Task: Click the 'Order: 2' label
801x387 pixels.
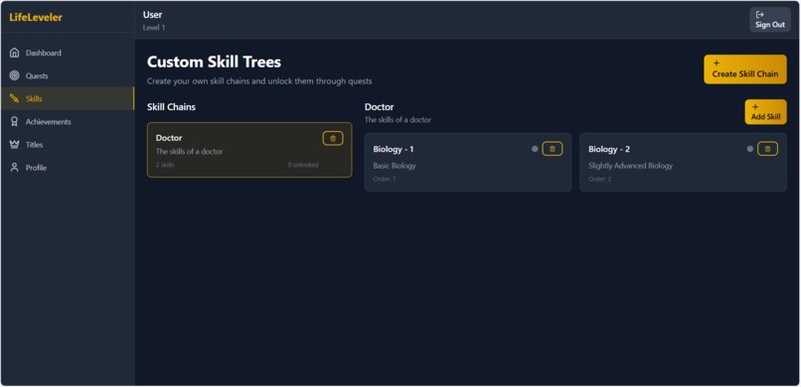Action: [x=599, y=179]
